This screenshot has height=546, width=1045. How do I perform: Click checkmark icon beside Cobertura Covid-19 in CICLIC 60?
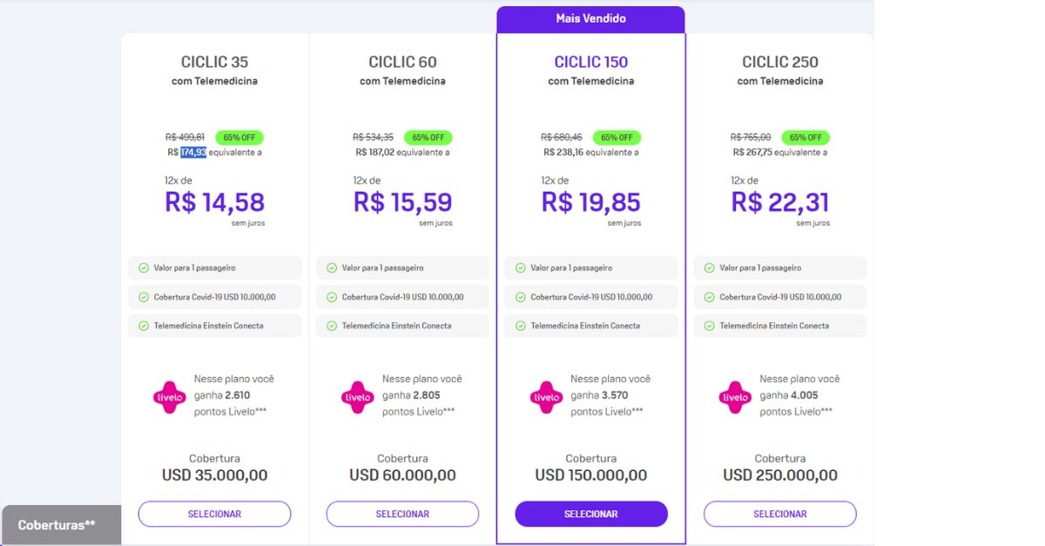(x=332, y=297)
